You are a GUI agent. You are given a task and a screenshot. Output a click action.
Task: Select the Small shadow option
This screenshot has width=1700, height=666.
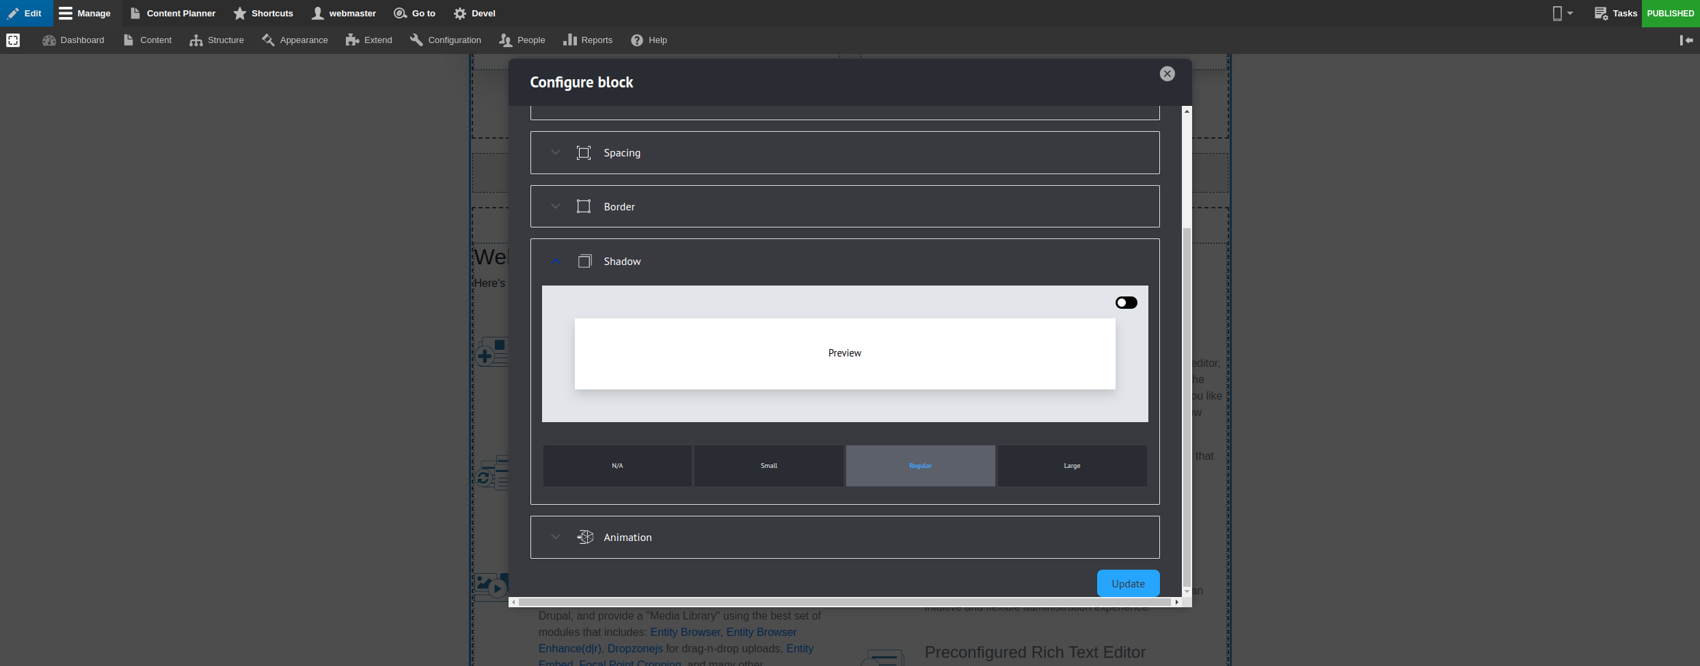[x=768, y=465]
